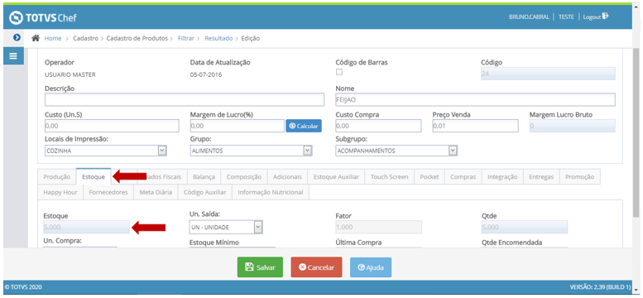Select the Estoque tab
Screen dimensions: 643x298
(x=94, y=177)
